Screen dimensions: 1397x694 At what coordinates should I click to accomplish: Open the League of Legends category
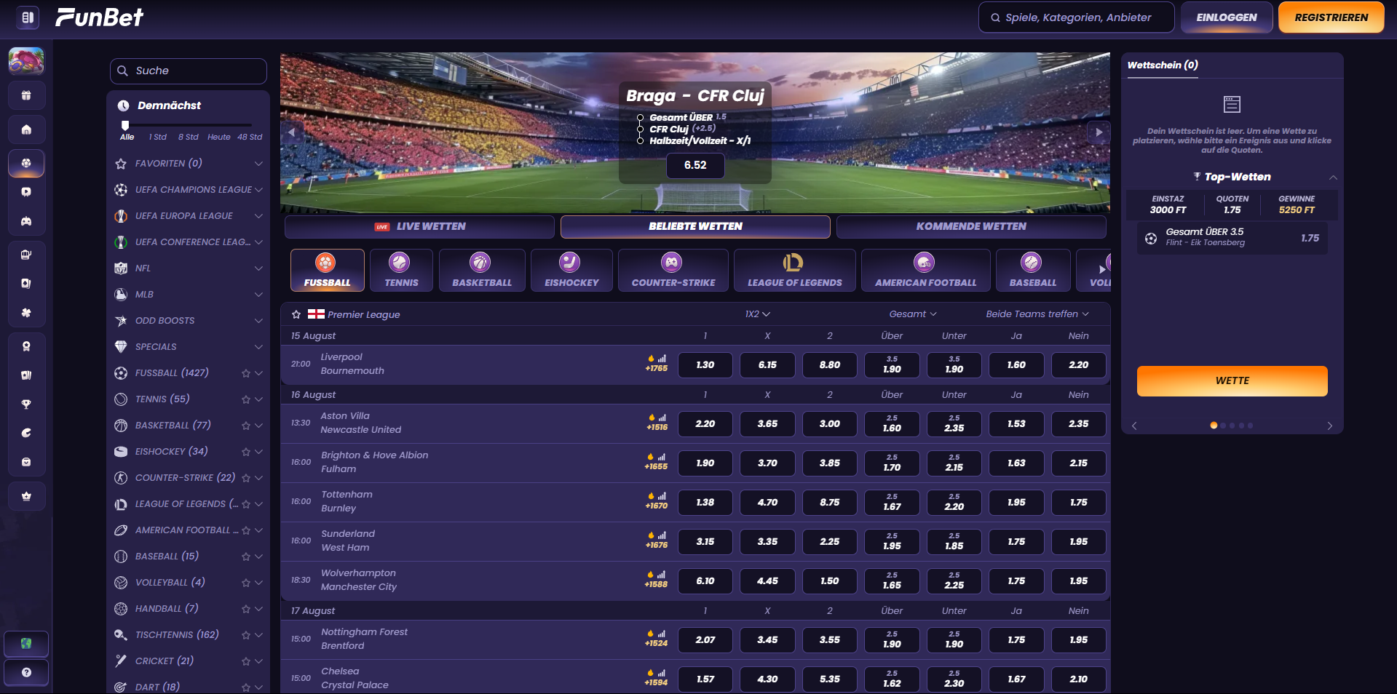794,270
